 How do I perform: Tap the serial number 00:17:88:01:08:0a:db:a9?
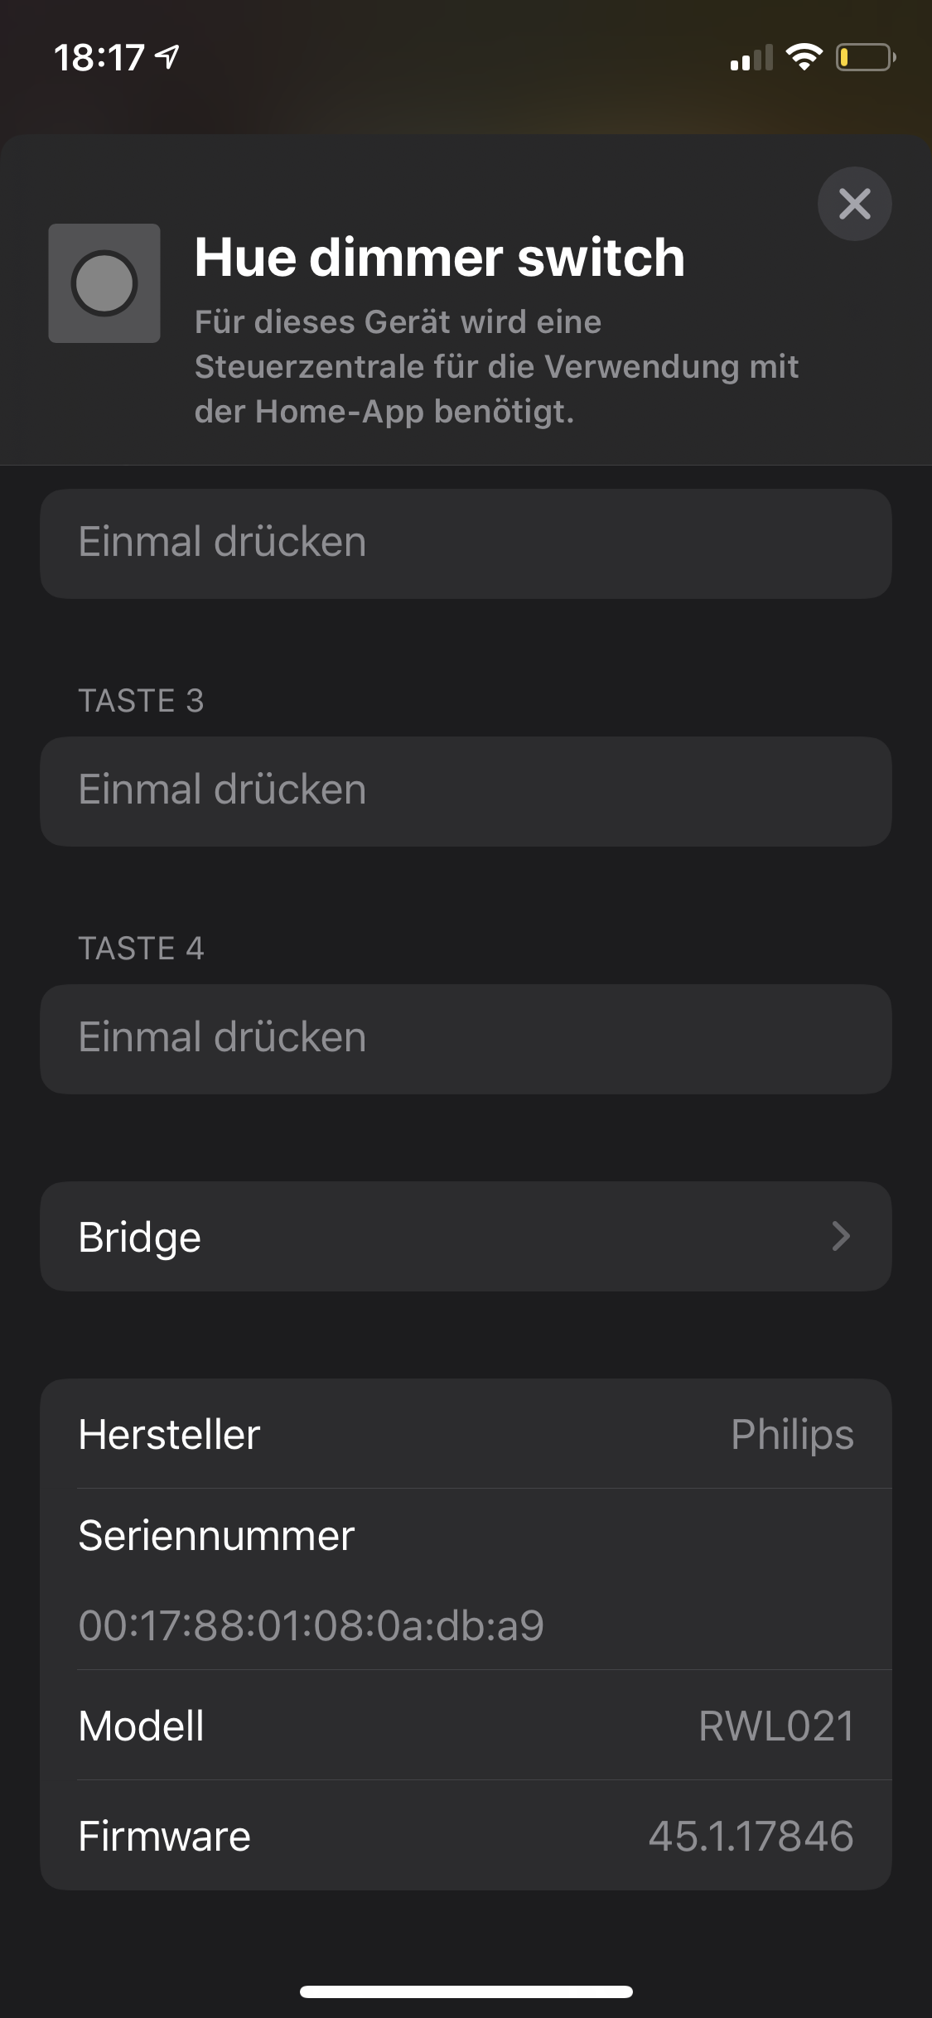click(311, 1625)
